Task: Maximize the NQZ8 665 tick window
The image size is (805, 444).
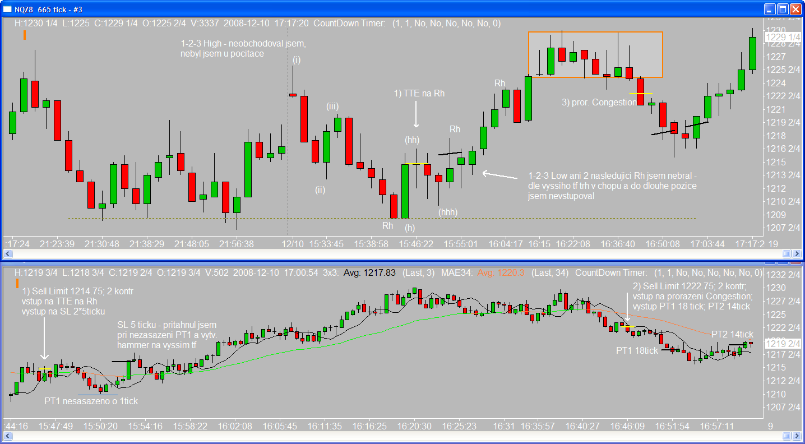Action: point(782,9)
